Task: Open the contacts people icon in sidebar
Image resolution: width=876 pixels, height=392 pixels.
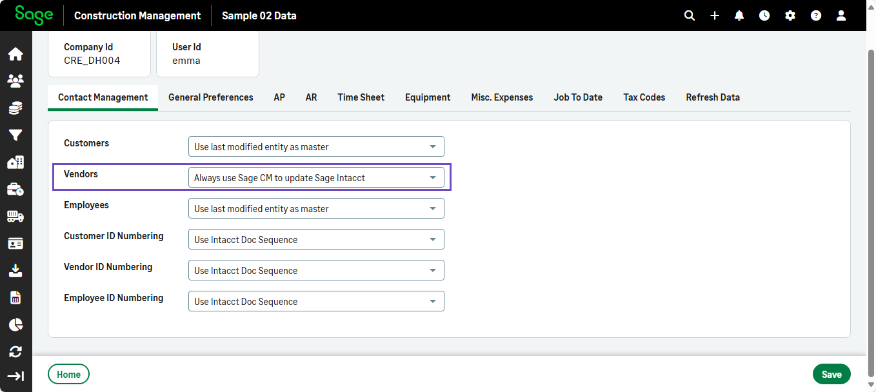Action: pyautogui.click(x=15, y=81)
